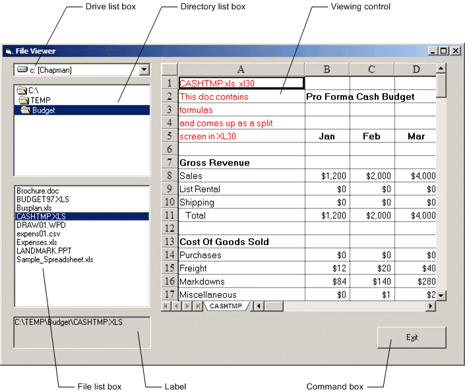This screenshot has width=465, height=392.
Task: Click the File Viewer title bar icon
Action: pos(9,51)
